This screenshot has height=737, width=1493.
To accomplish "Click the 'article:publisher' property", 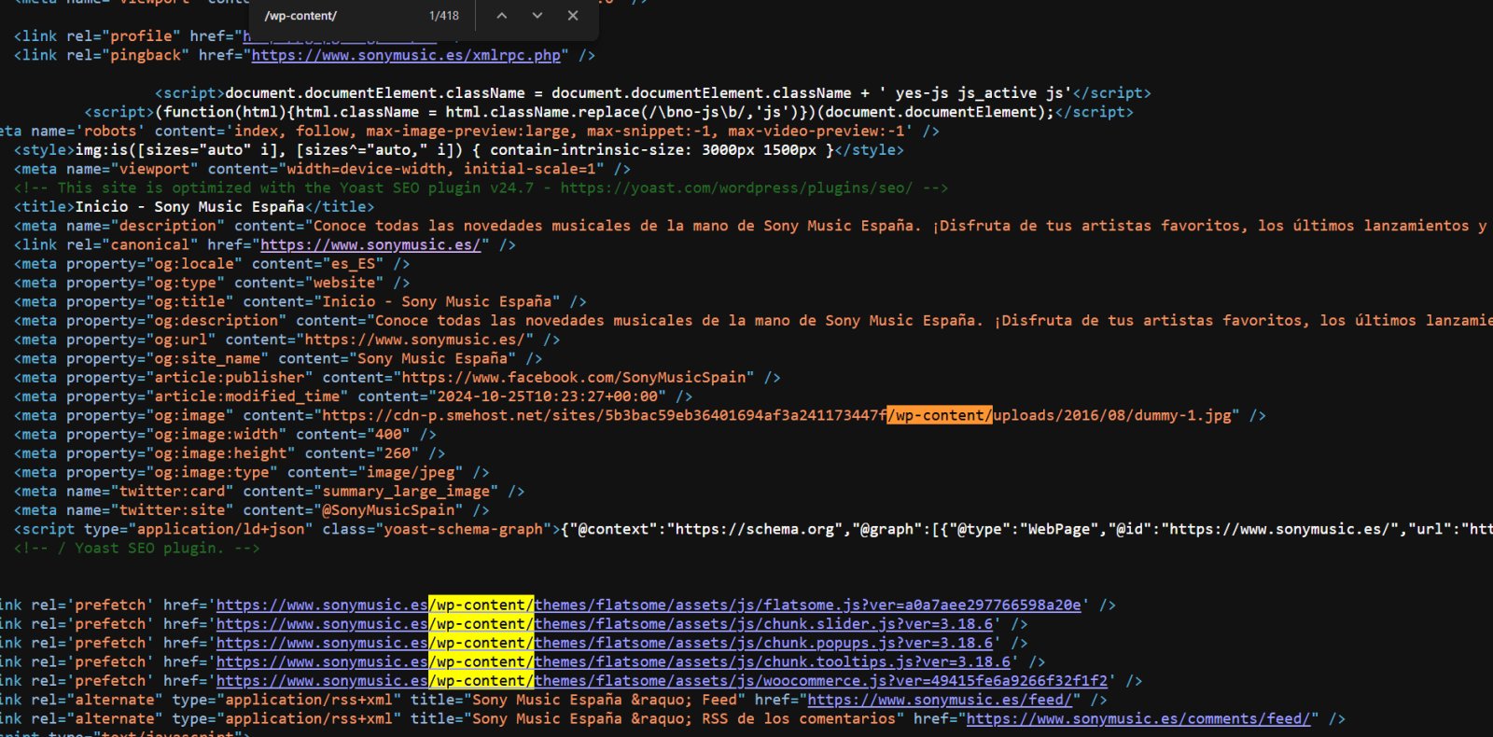I will pyautogui.click(x=230, y=378).
